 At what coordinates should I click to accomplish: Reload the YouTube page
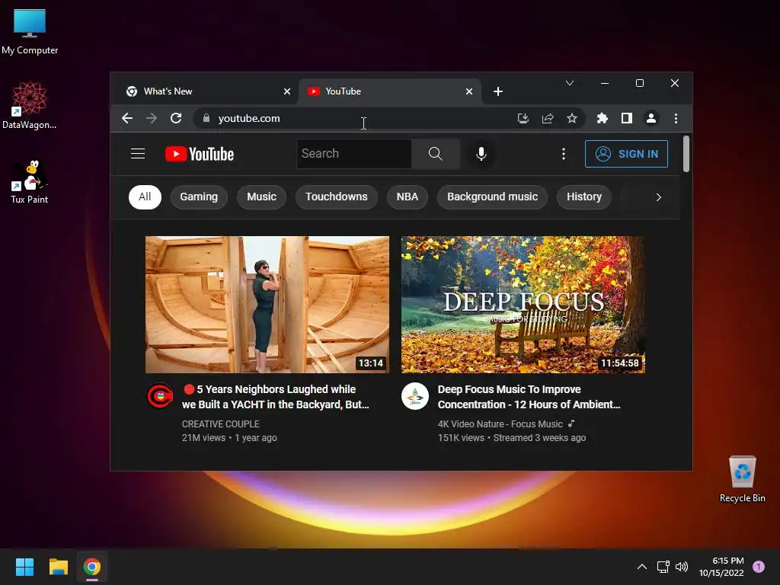(x=176, y=118)
